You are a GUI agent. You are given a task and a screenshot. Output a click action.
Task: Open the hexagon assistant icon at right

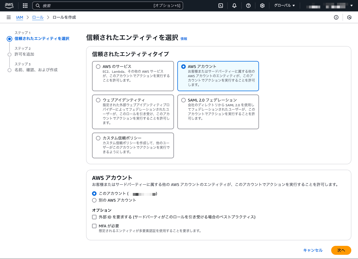(349, 17)
